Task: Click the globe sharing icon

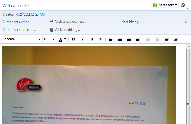Action: (183, 5)
